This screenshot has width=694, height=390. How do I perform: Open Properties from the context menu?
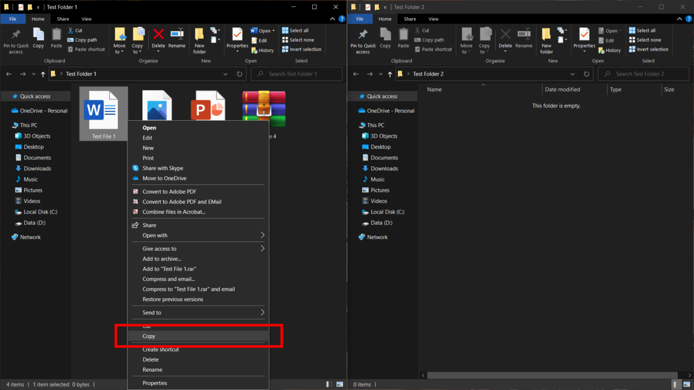click(x=198, y=383)
